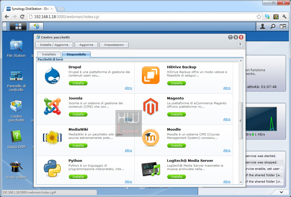Viewport: 291px width, 197px height.
Task: Click the HiDrive Backup package logo
Action: pyautogui.click(x=151, y=75)
